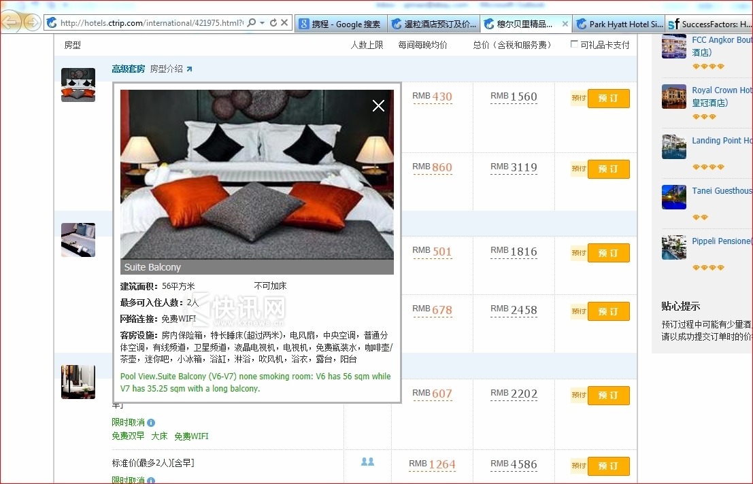Screen dimensions: 753x484
Task: Book the RMB 860 room with 预订
Action: tap(608, 169)
